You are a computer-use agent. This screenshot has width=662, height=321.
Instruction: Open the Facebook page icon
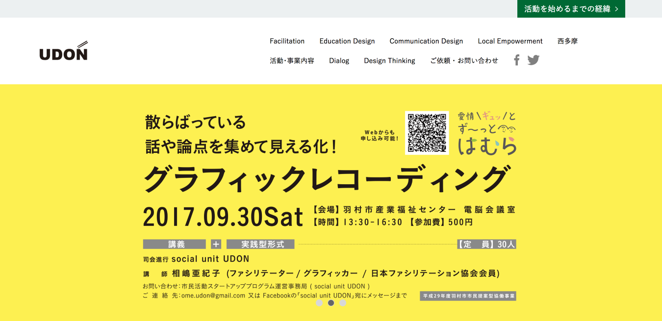pyautogui.click(x=516, y=60)
